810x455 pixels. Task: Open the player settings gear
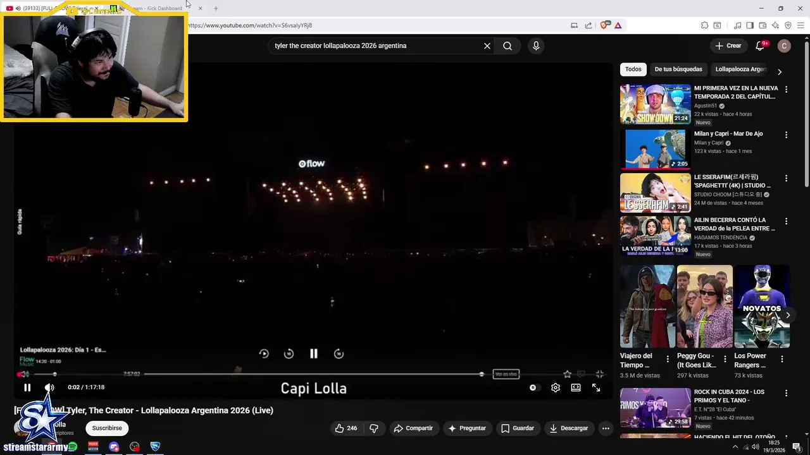pyautogui.click(x=556, y=387)
